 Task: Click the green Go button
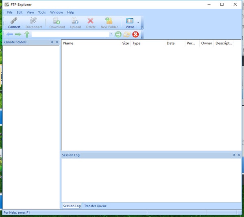point(118,34)
